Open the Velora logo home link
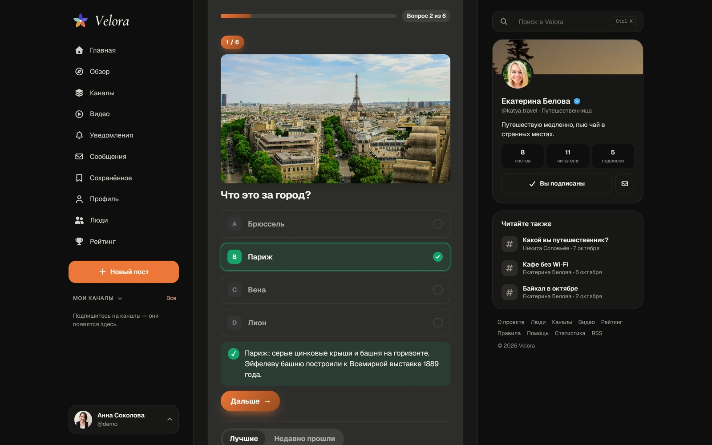Image resolution: width=712 pixels, height=445 pixels. point(101,21)
